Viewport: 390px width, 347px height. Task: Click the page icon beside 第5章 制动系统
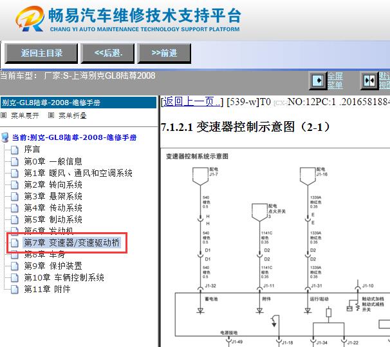pyautogui.click(x=15, y=220)
